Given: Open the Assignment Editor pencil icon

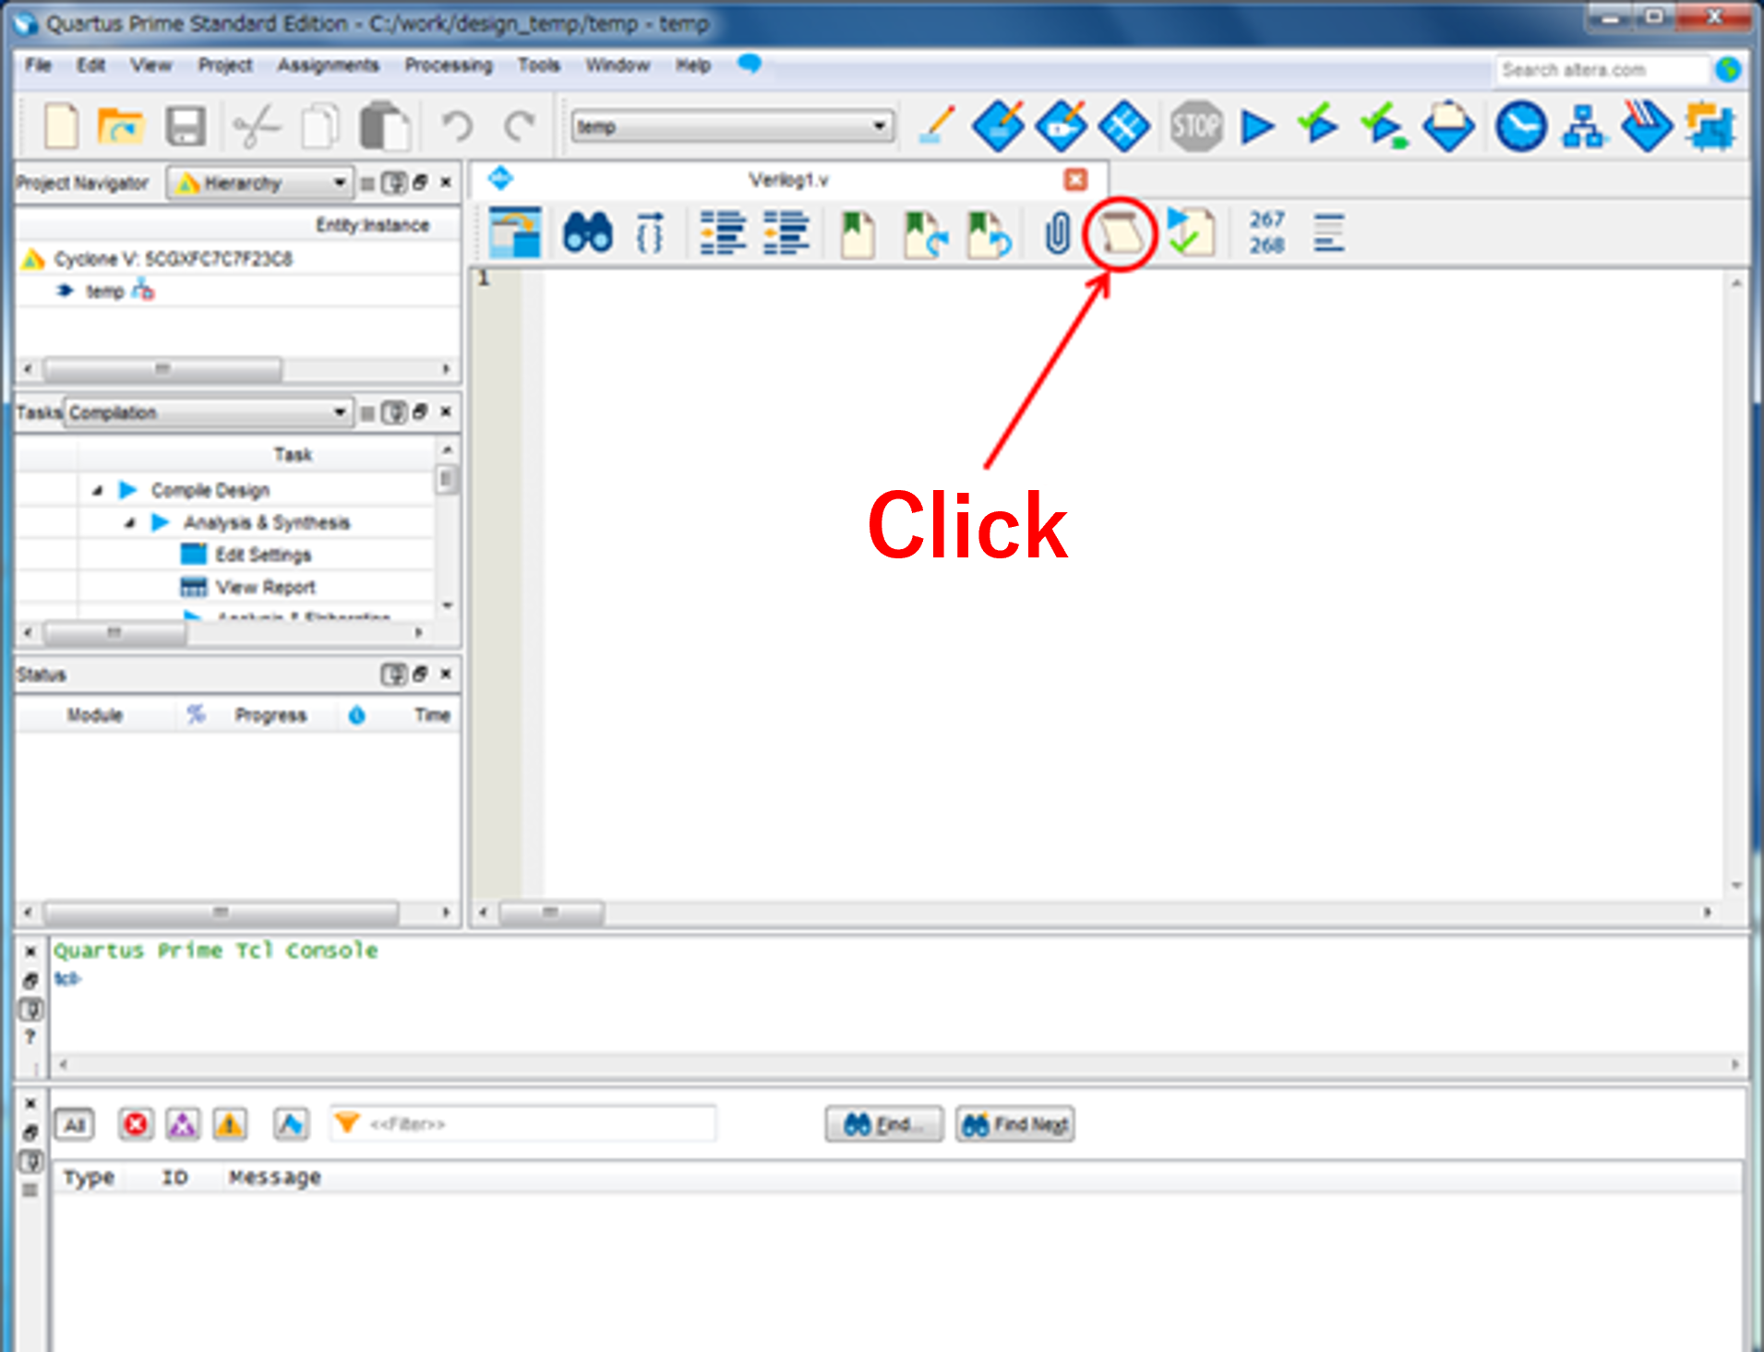Looking at the screenshot, I should click(x=938, y=126).
